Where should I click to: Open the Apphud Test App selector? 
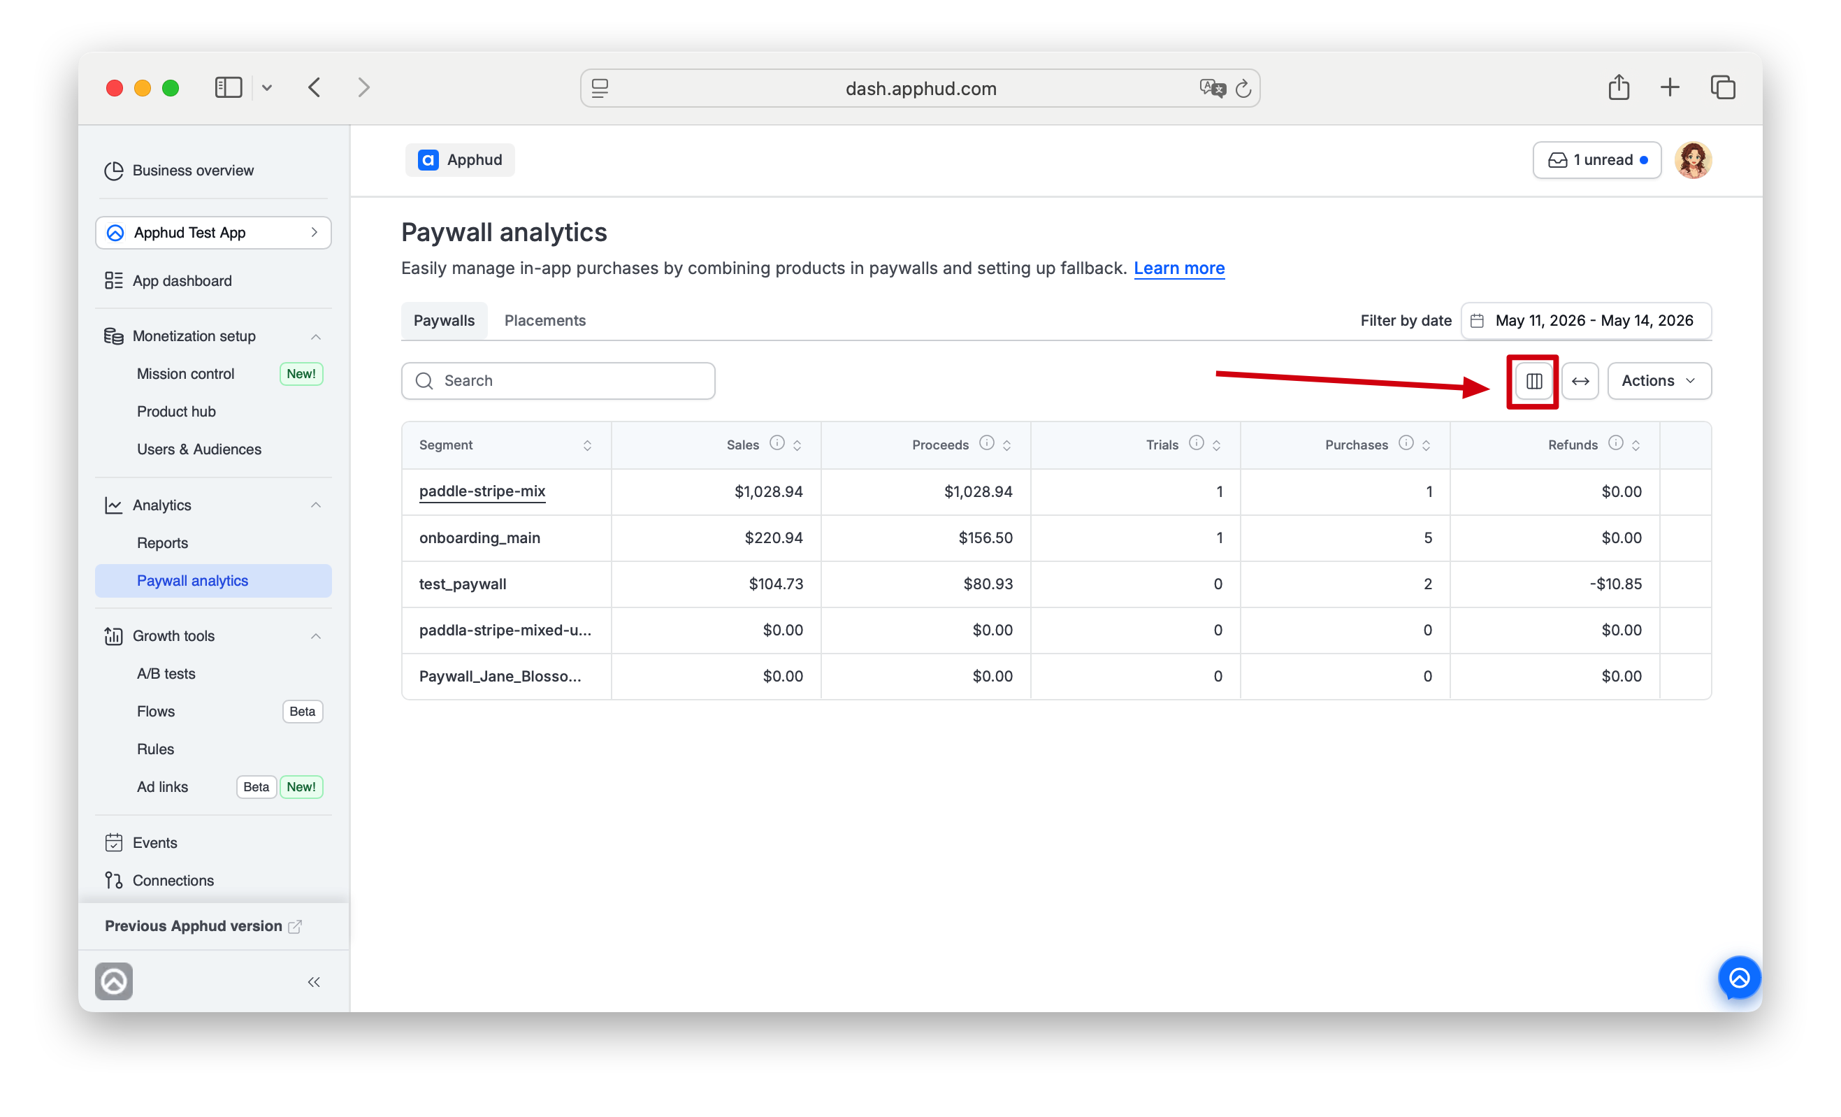click(214, 232)
